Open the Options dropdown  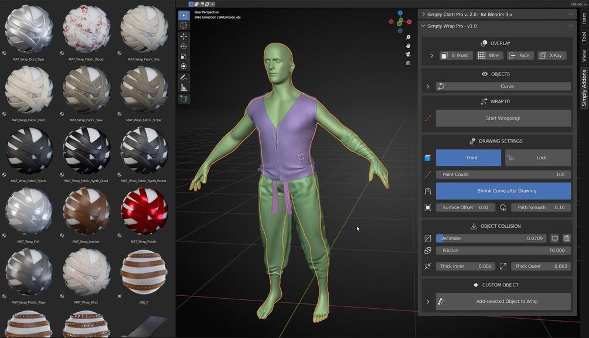pos(579,4)
